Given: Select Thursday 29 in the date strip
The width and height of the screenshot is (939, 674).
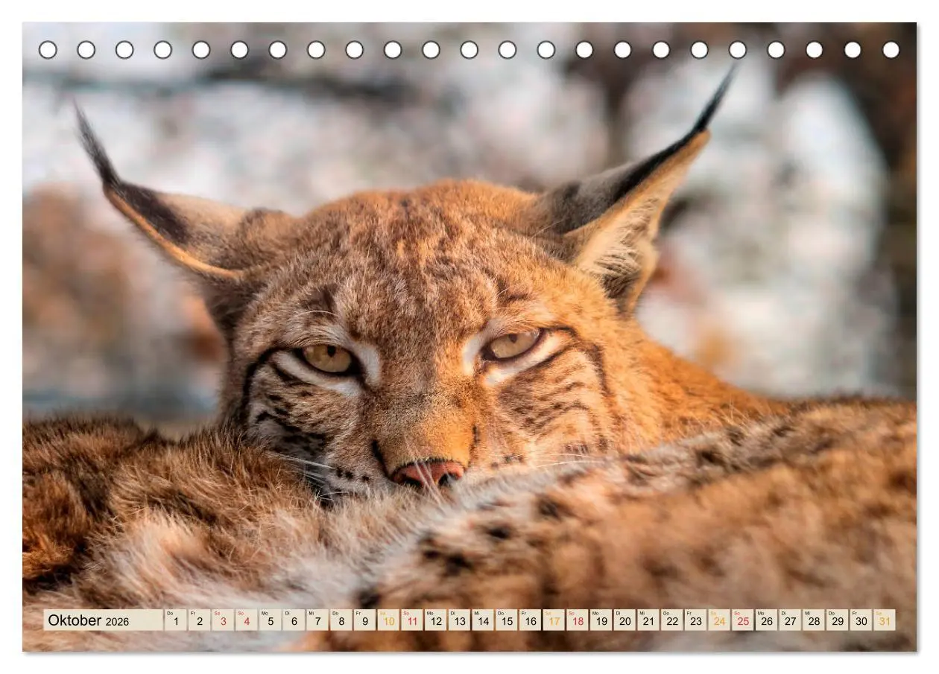Looking at the screenshot, I should click(838, 620).
